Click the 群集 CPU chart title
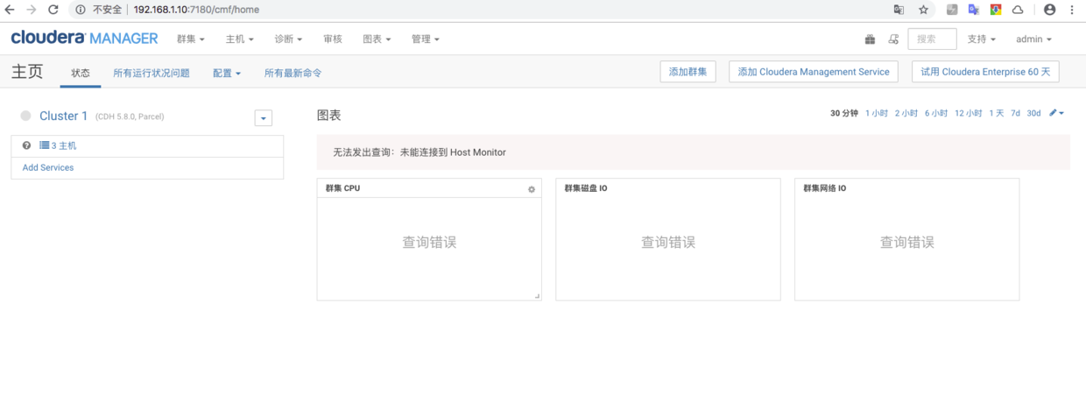This screenshot has height=395, width=1086. pos(342,188)
